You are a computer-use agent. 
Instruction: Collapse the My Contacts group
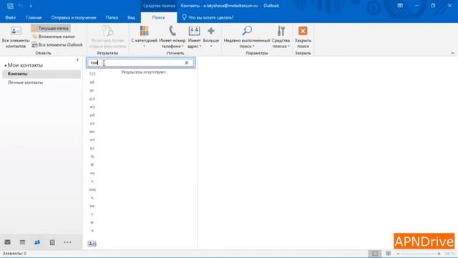(5, 65)
